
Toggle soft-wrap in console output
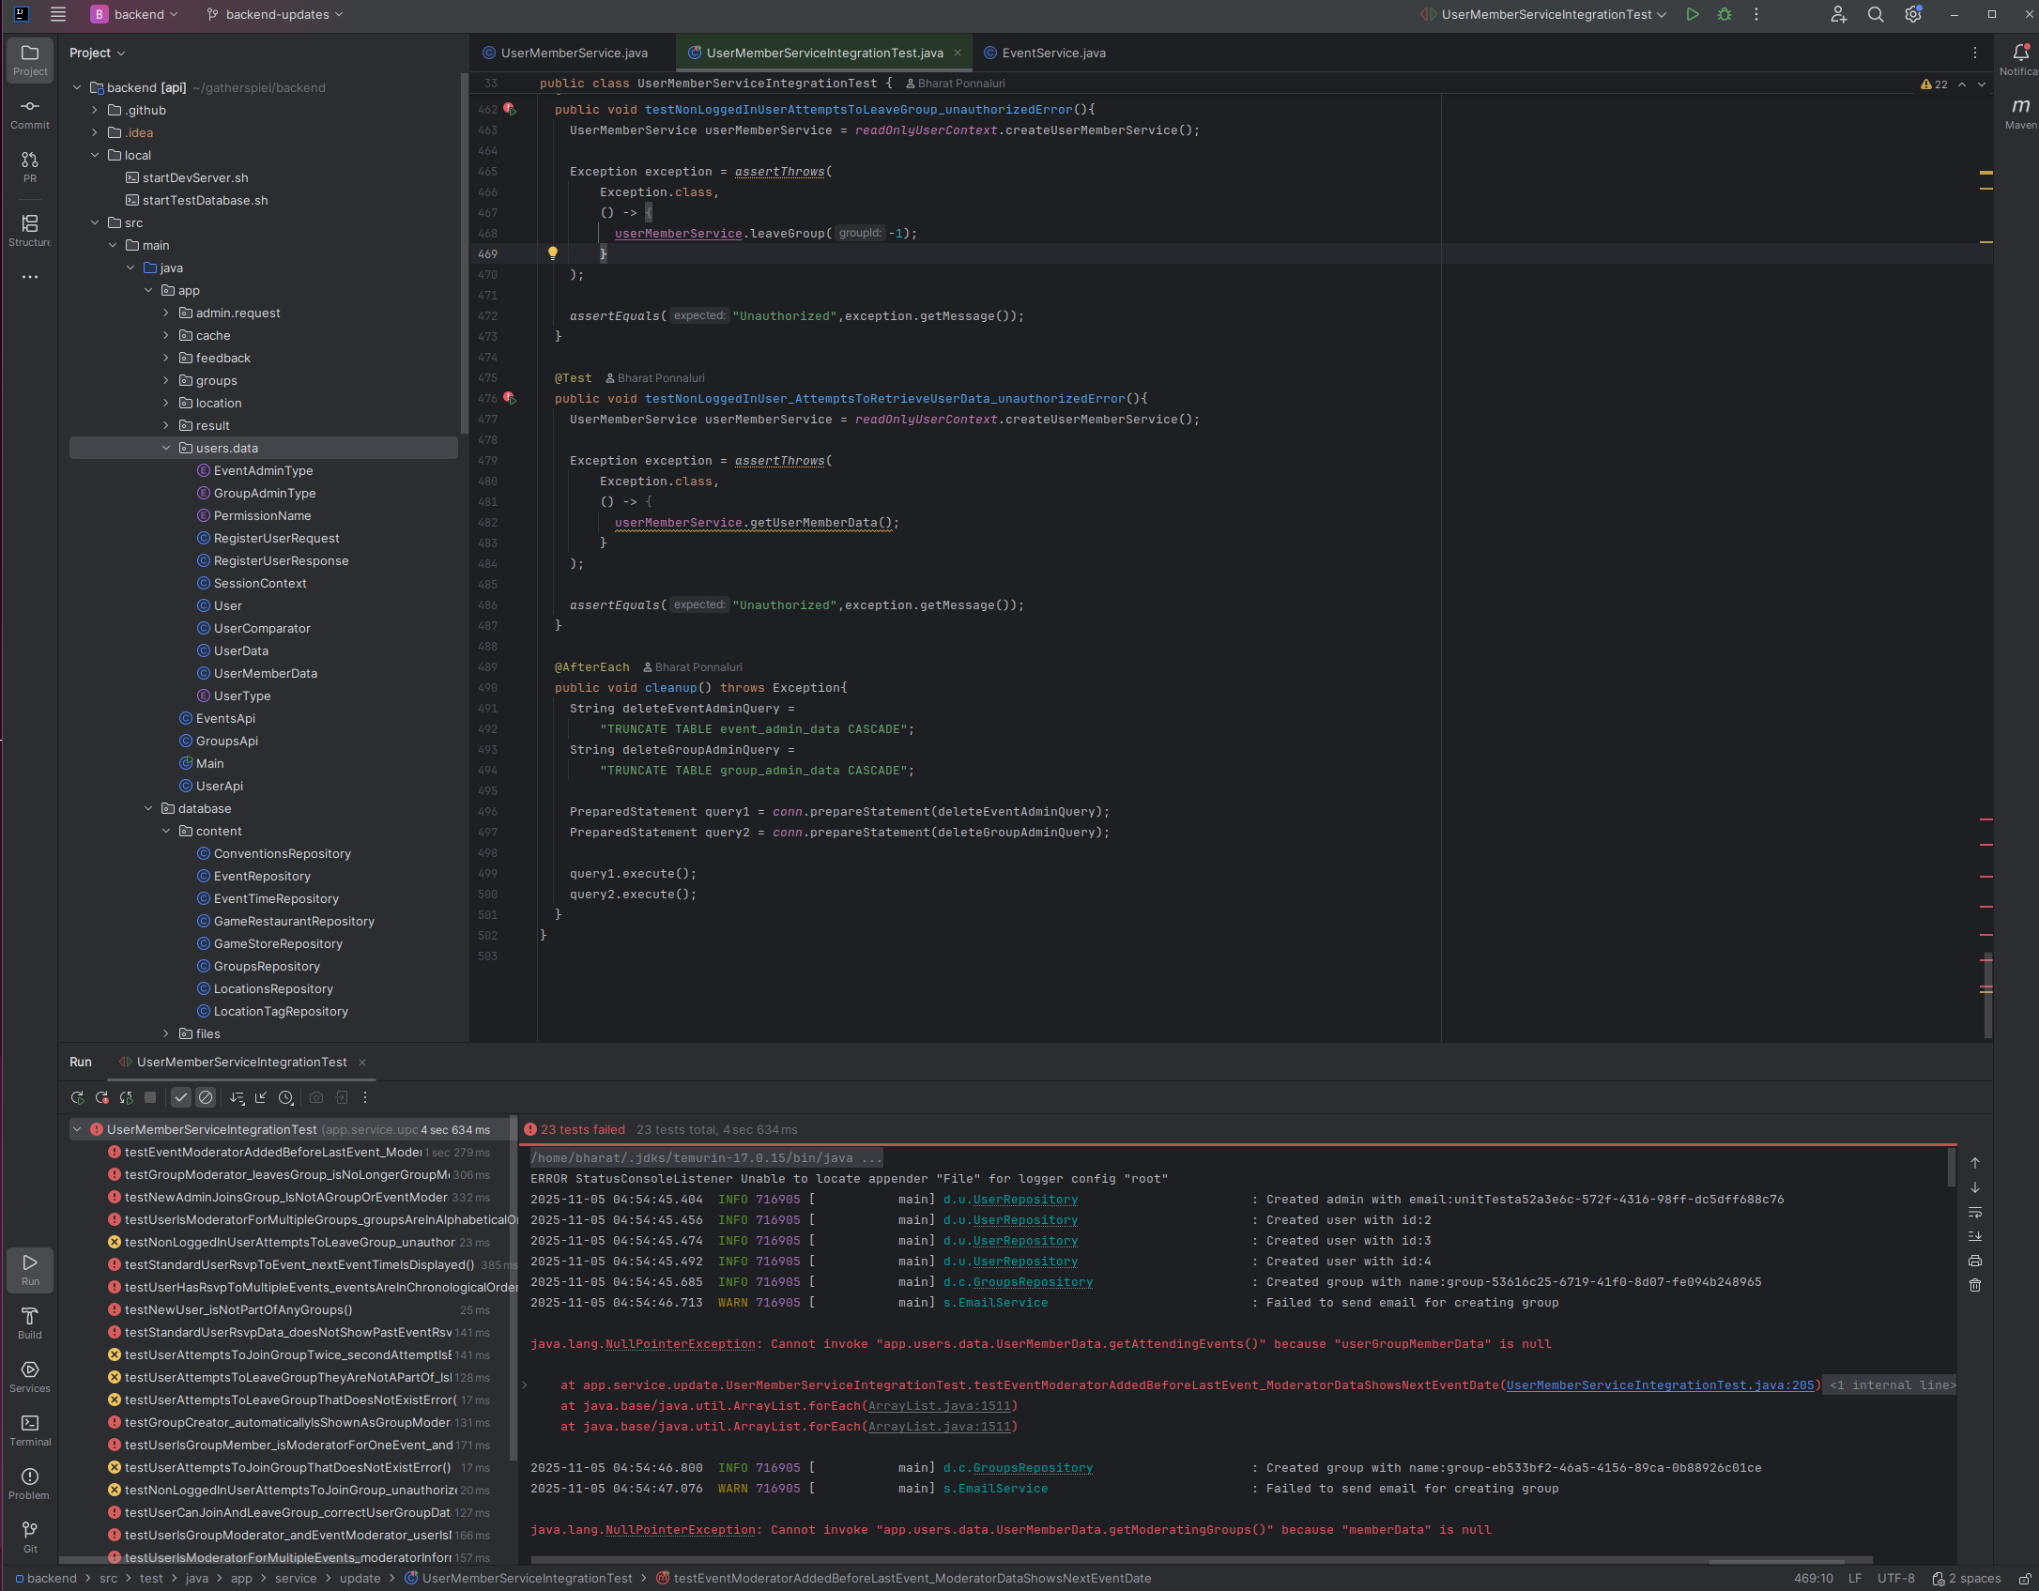pos(1975,1213)
